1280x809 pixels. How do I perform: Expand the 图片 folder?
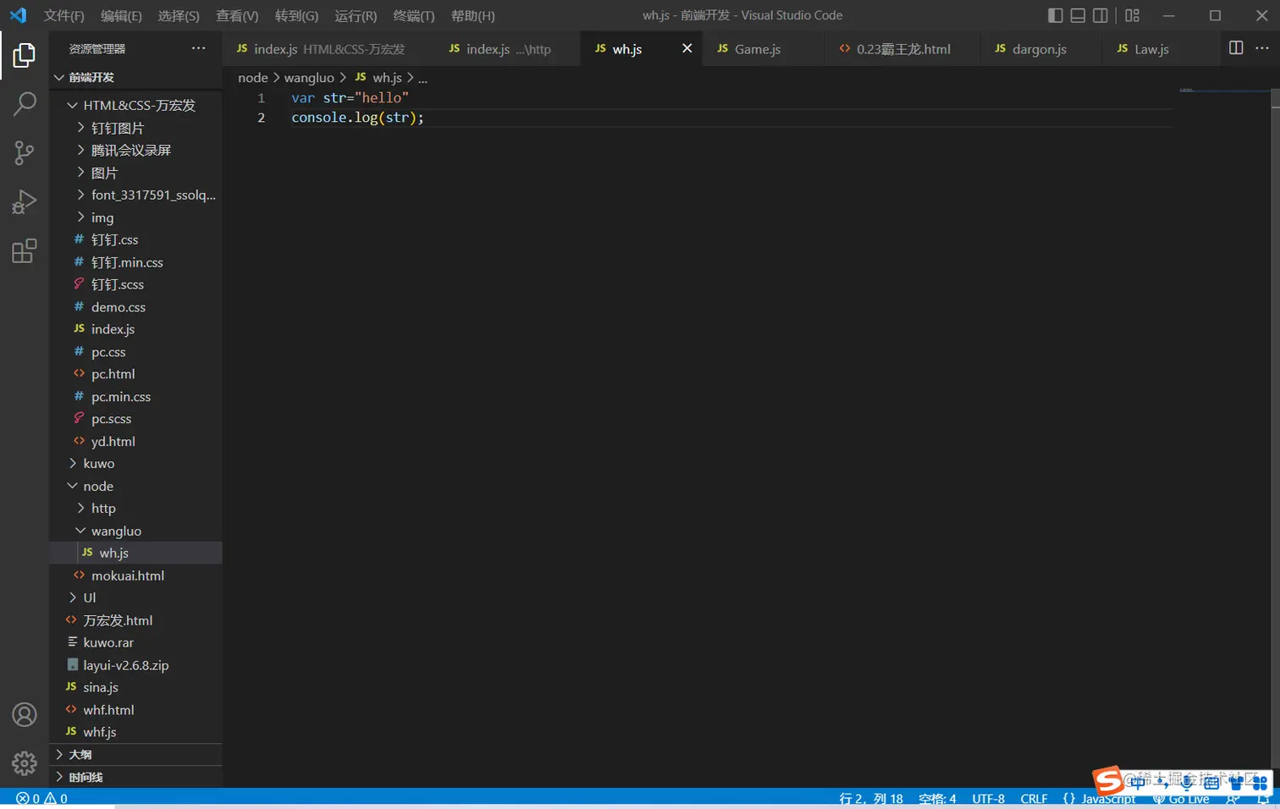[x=135, y=173]
